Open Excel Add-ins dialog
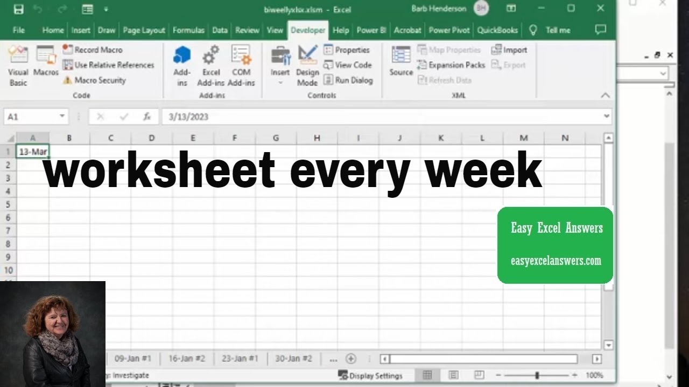This screenshot has height=387, width=689. pos(210,66)
